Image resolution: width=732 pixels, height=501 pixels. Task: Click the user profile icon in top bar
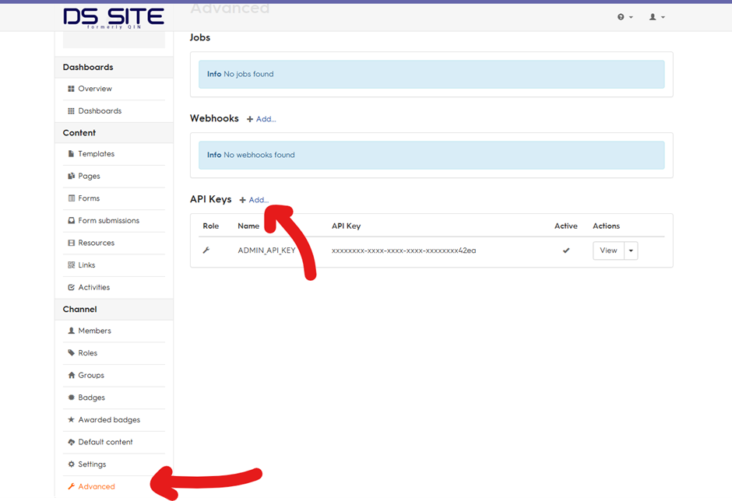[x=653, y=16]
